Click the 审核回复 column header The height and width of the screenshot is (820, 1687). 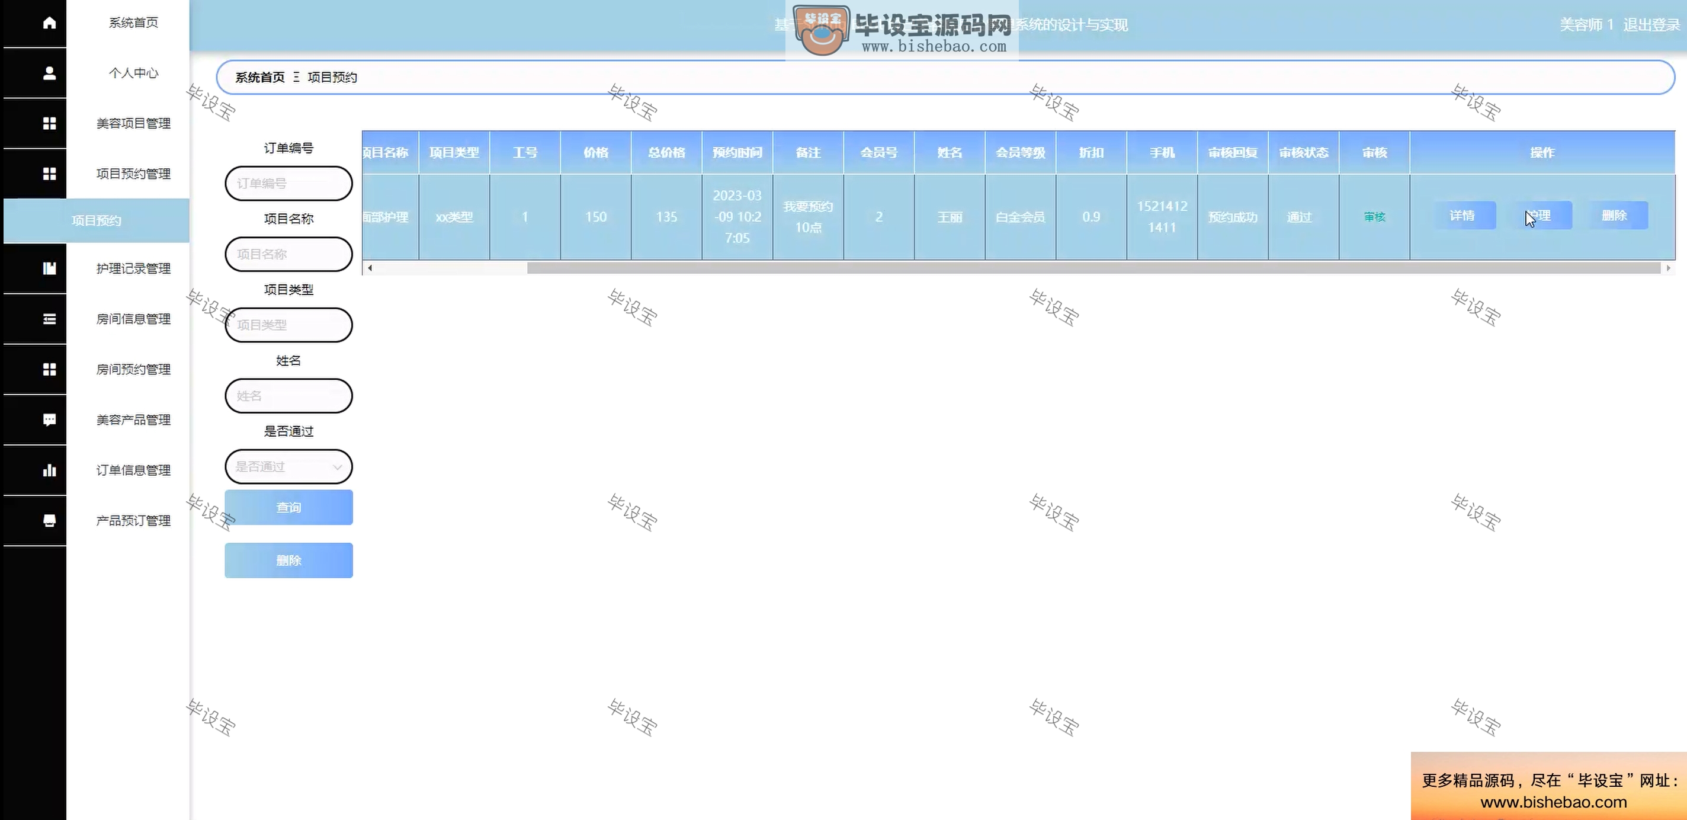tap(1233, 153)
